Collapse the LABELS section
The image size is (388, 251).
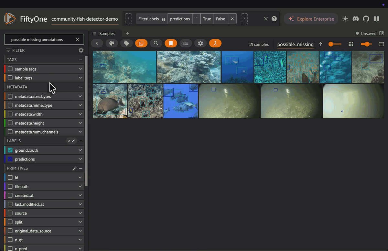pos(81,141)
